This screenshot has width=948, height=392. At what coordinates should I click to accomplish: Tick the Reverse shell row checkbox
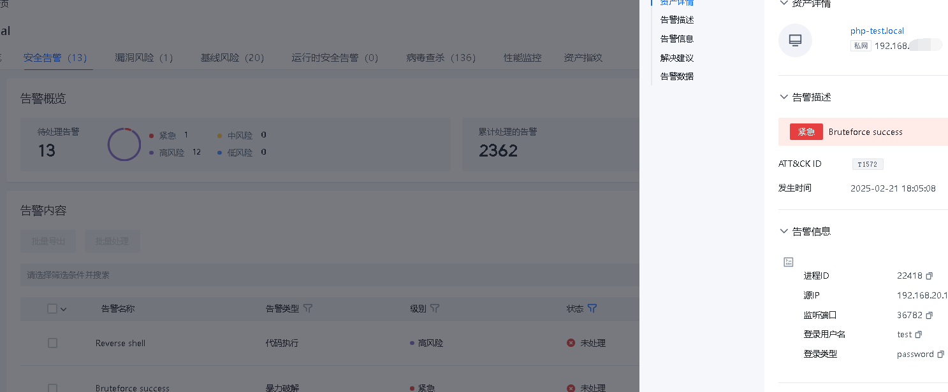(x=52, y=343)
